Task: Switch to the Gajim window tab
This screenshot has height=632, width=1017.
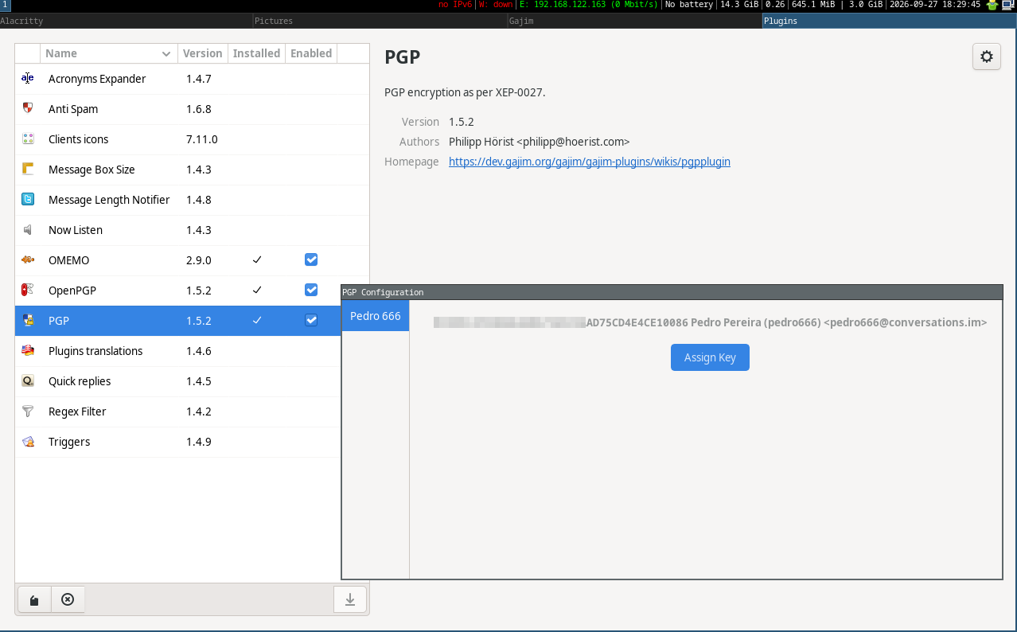Action: click(x=634, y=21)
